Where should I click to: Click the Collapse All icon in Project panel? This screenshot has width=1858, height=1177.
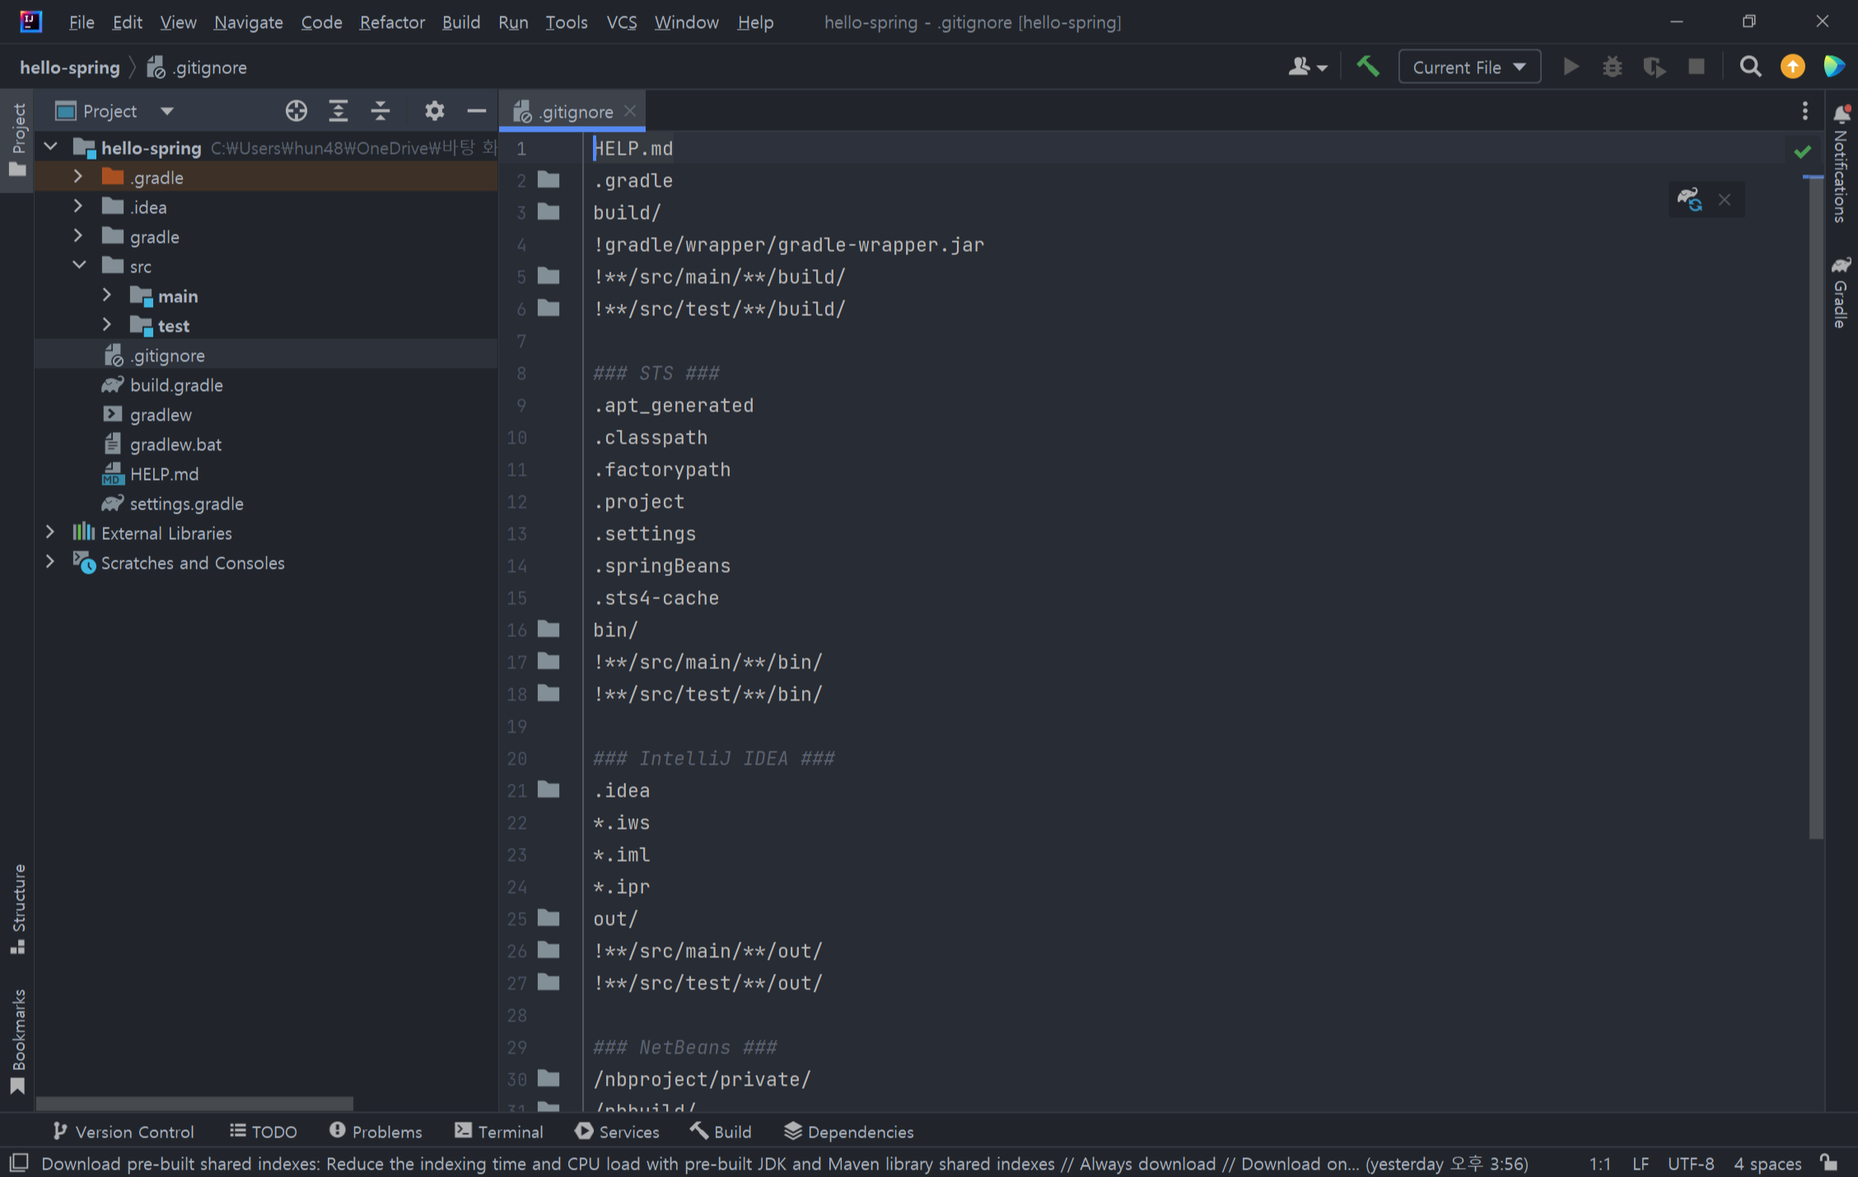point(380,111)
